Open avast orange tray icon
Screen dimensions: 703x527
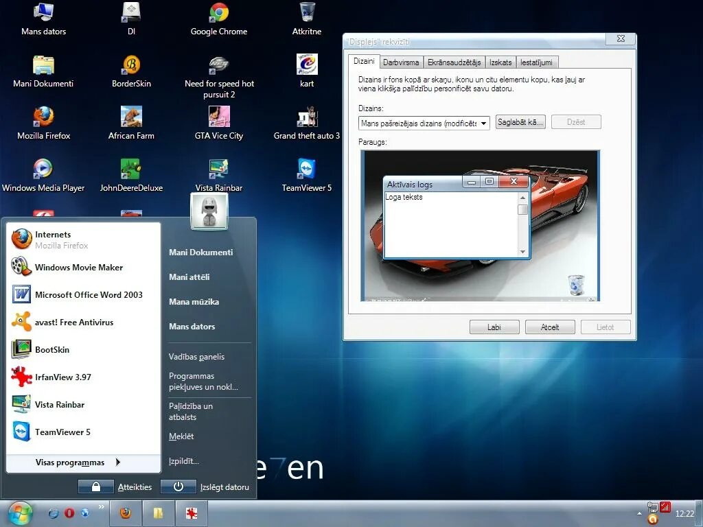click(x=654, y=520)
